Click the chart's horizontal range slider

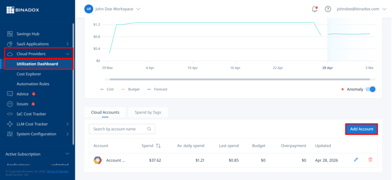pos(240,79)
